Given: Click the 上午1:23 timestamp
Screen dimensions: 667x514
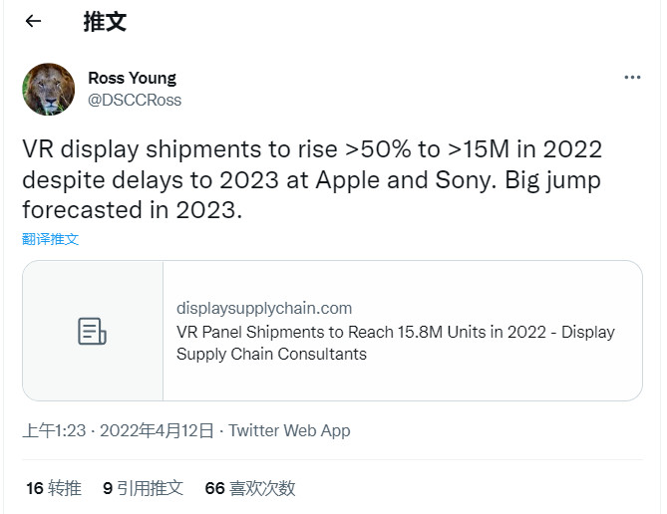Looking at the screenshot, I should (54, 431).
